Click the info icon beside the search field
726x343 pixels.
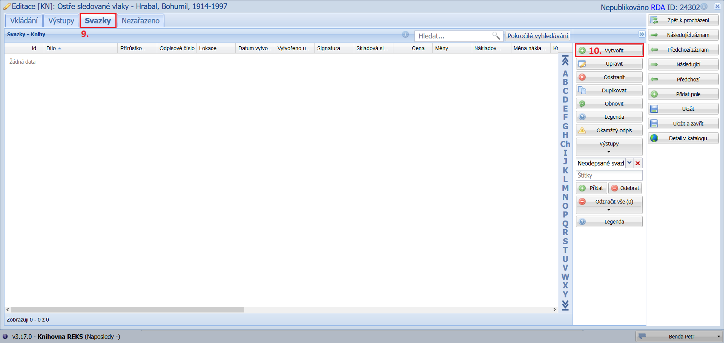(405, 35)
